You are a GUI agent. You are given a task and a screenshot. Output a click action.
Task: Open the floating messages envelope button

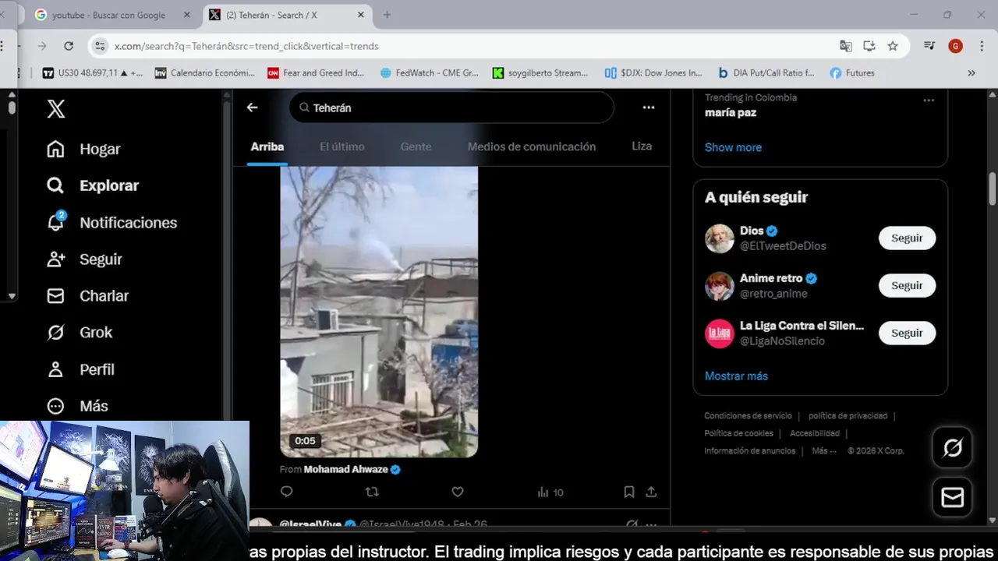[952, 497]
